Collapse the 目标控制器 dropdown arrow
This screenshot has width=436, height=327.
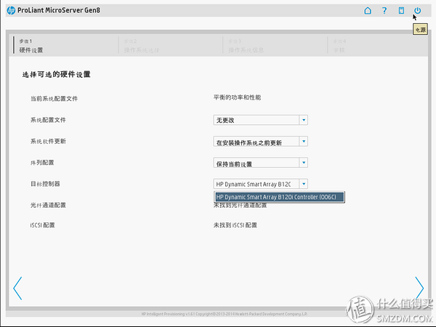point(304,184)
